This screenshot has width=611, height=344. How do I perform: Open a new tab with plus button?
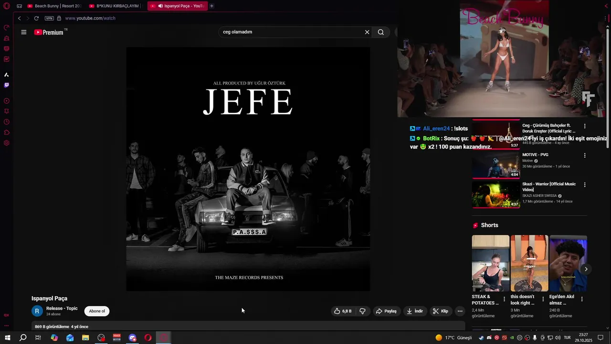(212, 6)
